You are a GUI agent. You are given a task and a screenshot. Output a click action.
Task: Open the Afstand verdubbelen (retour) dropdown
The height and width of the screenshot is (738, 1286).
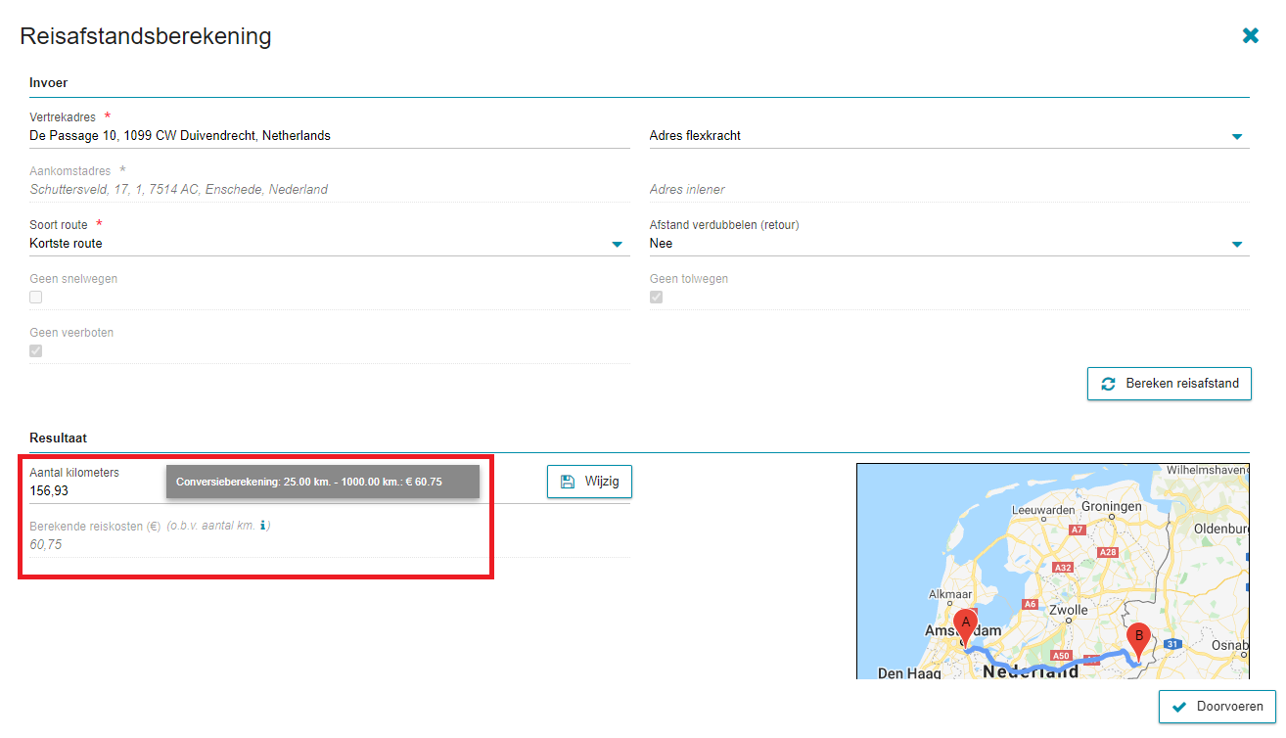tap(949, 244)
